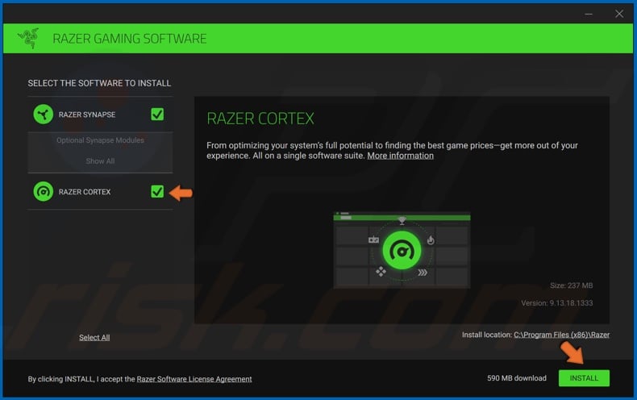Click the Version: 9.13.18.1333 text
Viewport: 637px width, 400px height.
557,303
